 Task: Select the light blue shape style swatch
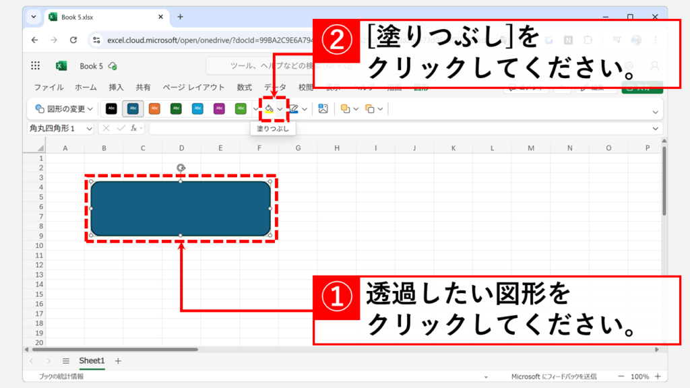point(197,108)
